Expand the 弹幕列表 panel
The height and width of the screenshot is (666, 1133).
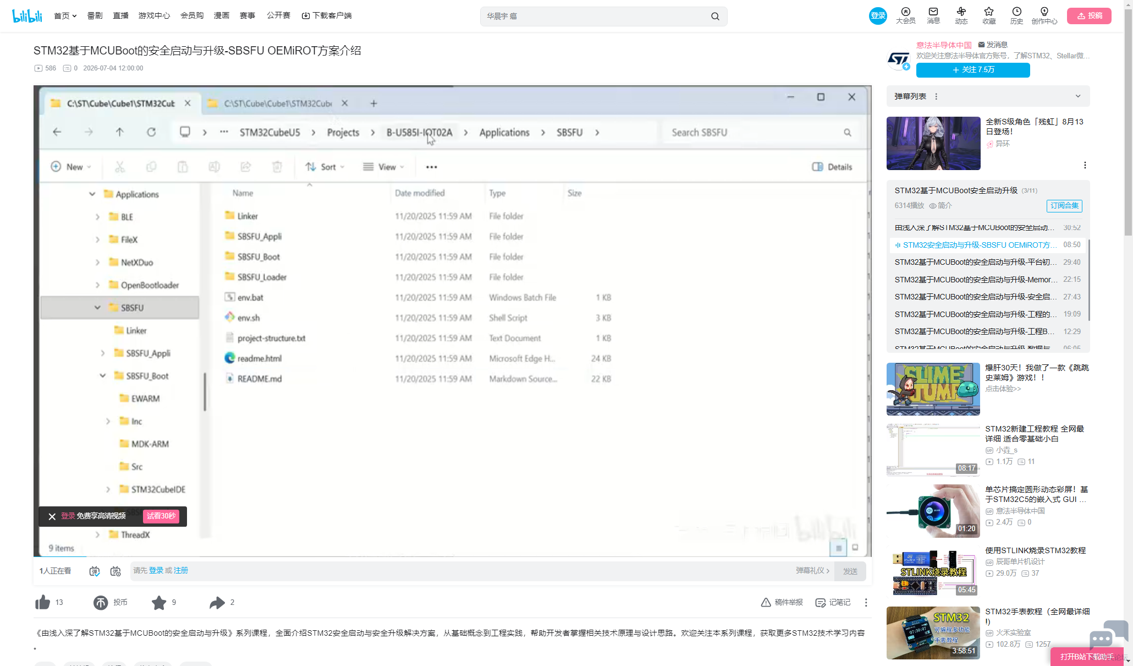pyautogui.click(x=1078, y=96)
